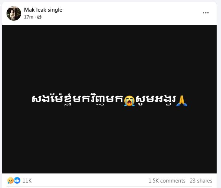
Task: View the 11K reactions count
Action: click(27, 180)
